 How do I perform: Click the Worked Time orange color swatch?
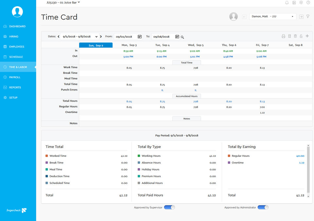click(x=47, y=156)
